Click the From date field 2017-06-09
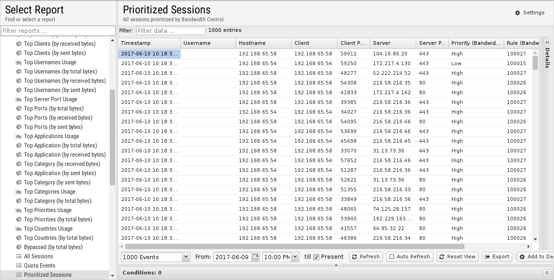The width and height of the screenshot is (554, 280). (233, 257)
